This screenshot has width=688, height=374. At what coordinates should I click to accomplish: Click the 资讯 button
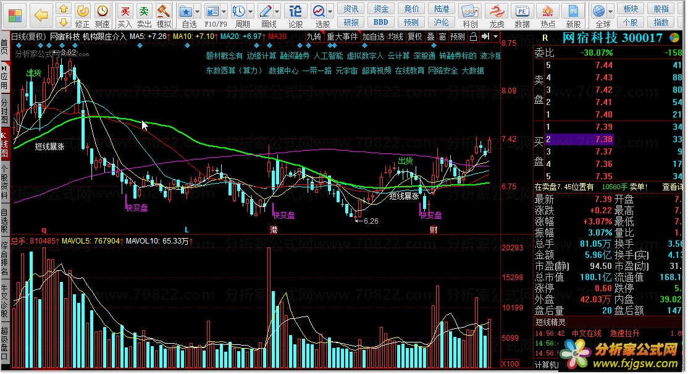(x=351, y=9)
